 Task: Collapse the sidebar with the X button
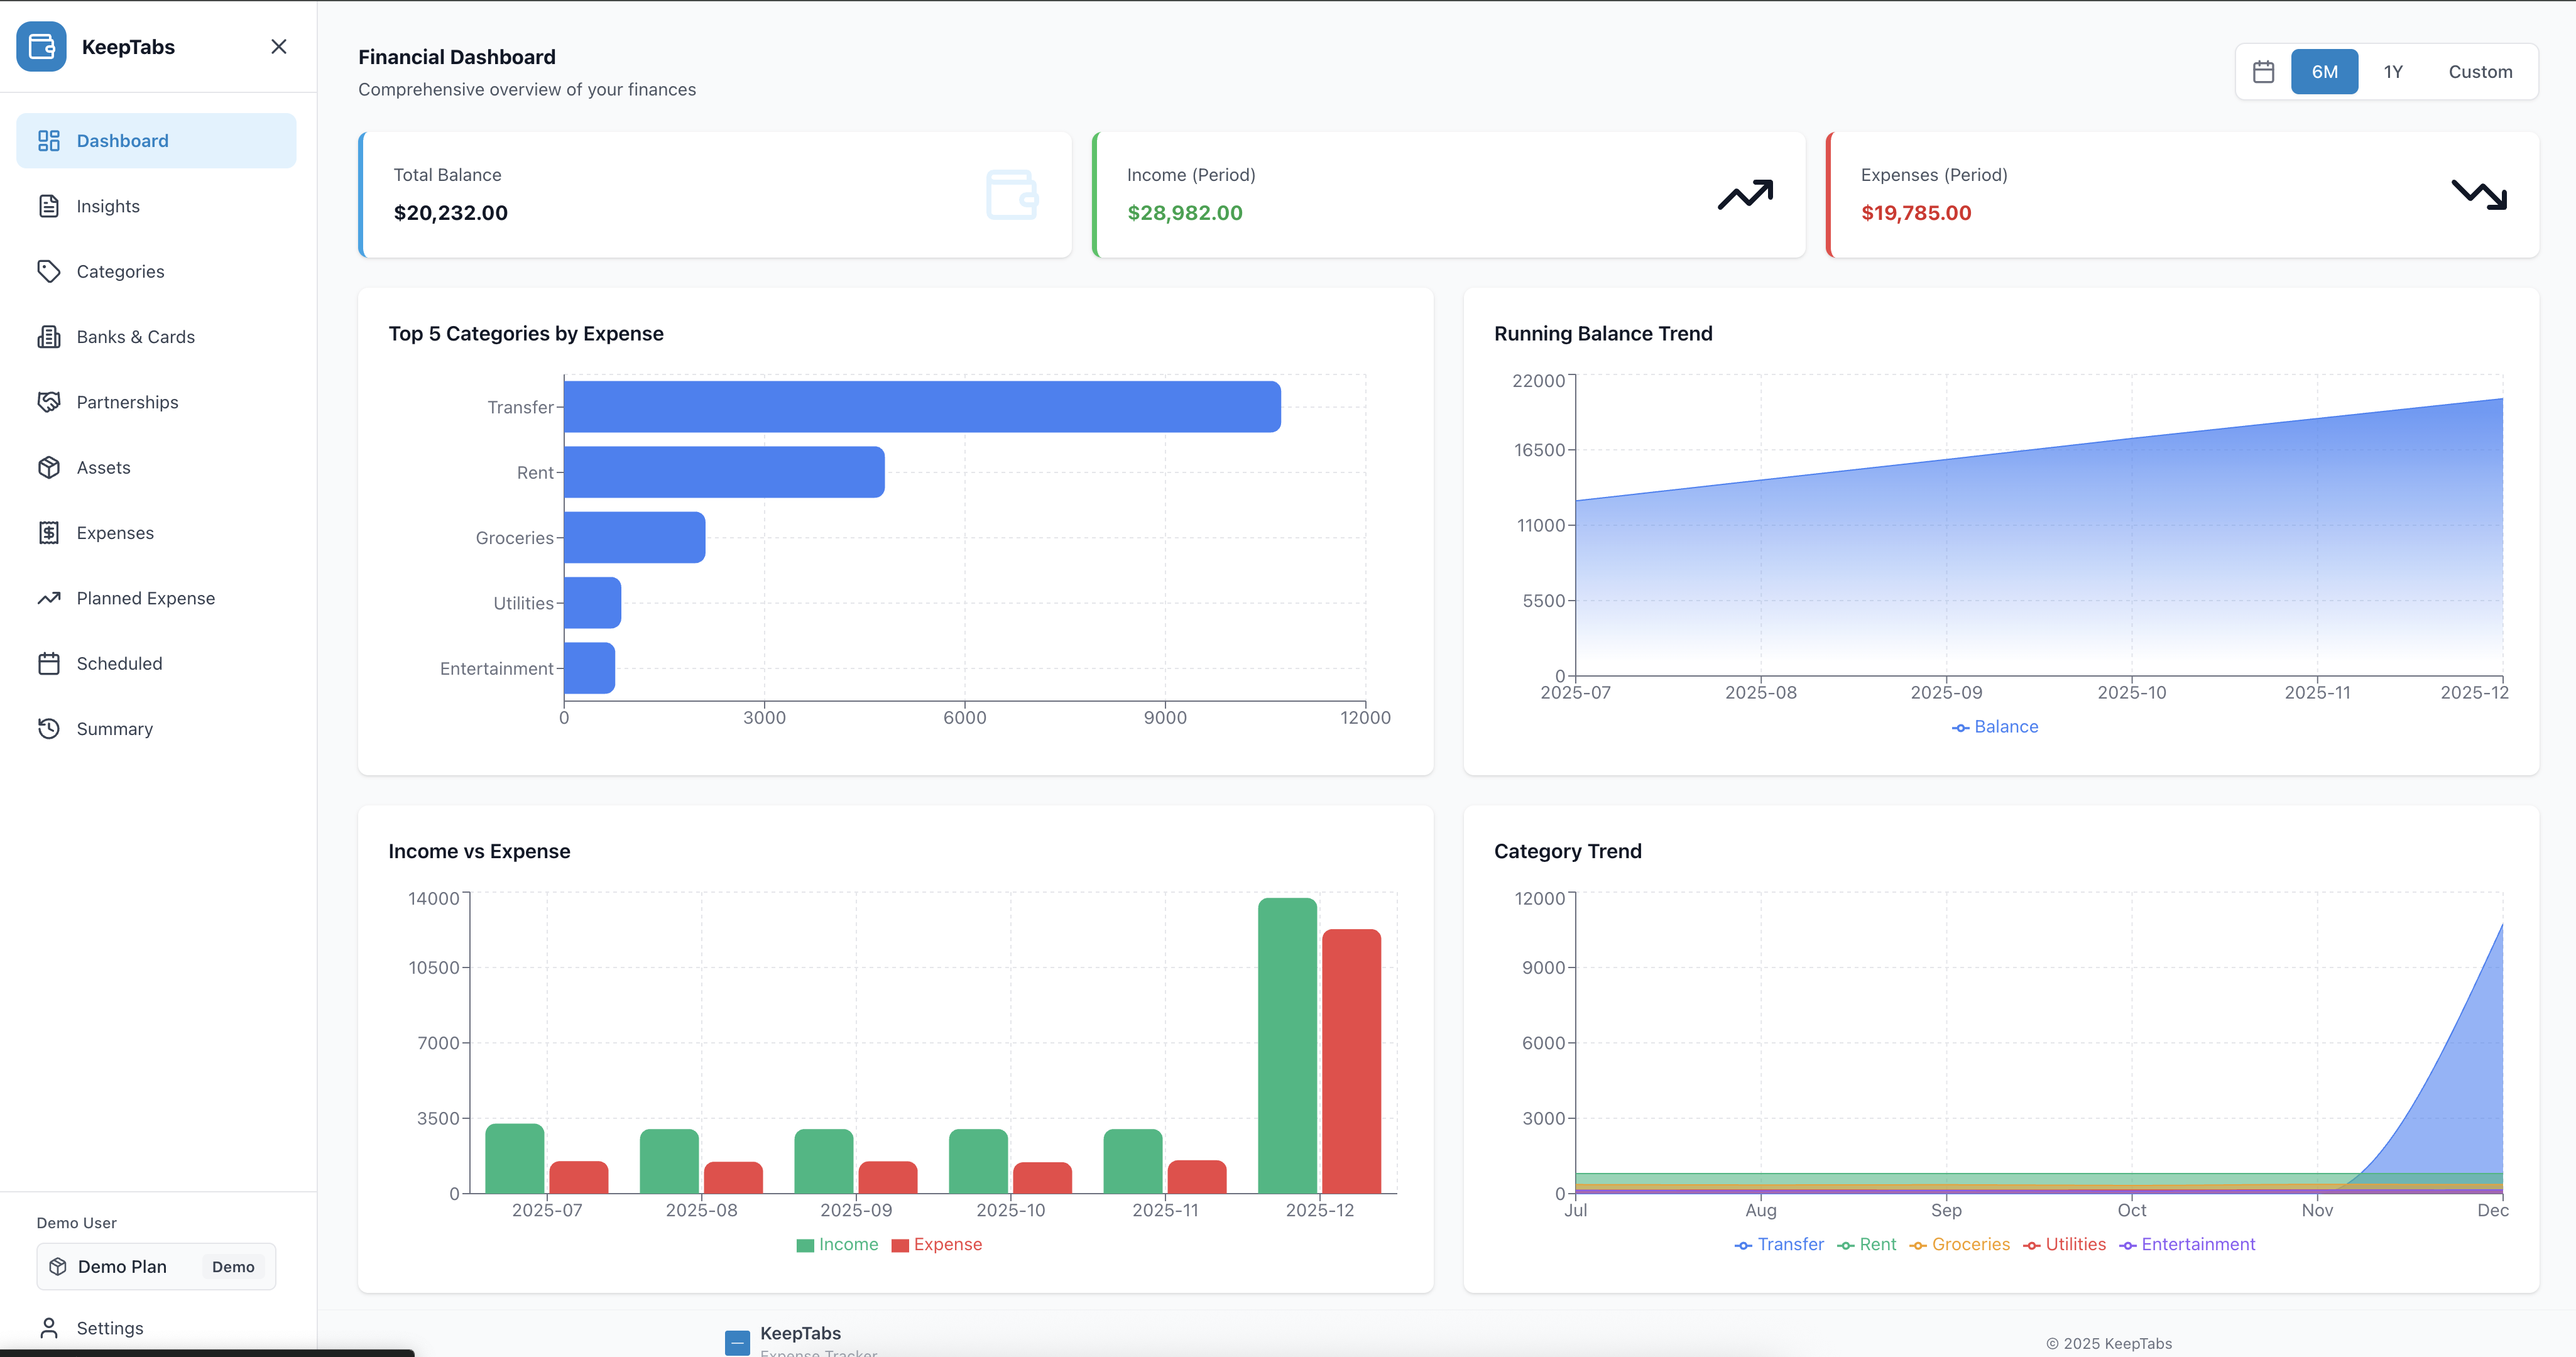[278, 46]
